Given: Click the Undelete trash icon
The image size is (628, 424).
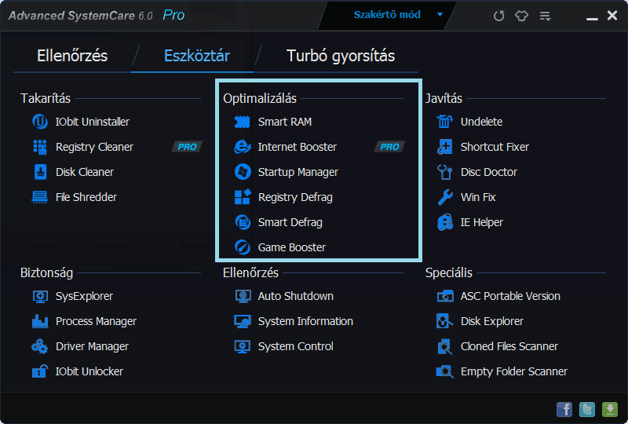Looking at the screenshot, I should tap(444, 122).
